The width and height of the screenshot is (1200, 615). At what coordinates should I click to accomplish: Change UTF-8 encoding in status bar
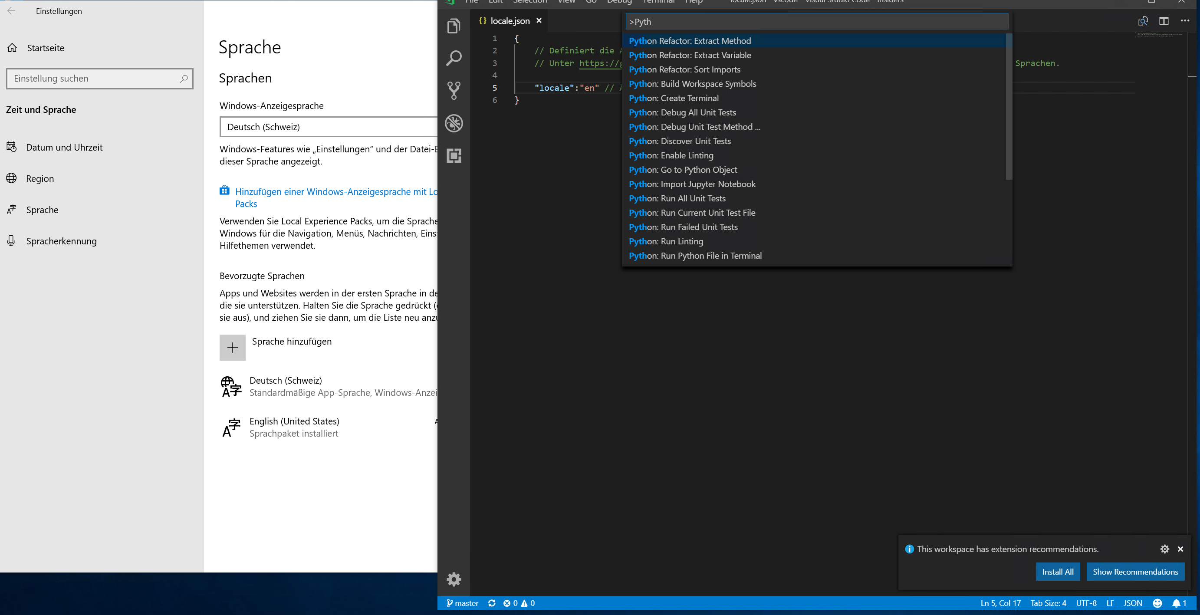pos(1086,603)
